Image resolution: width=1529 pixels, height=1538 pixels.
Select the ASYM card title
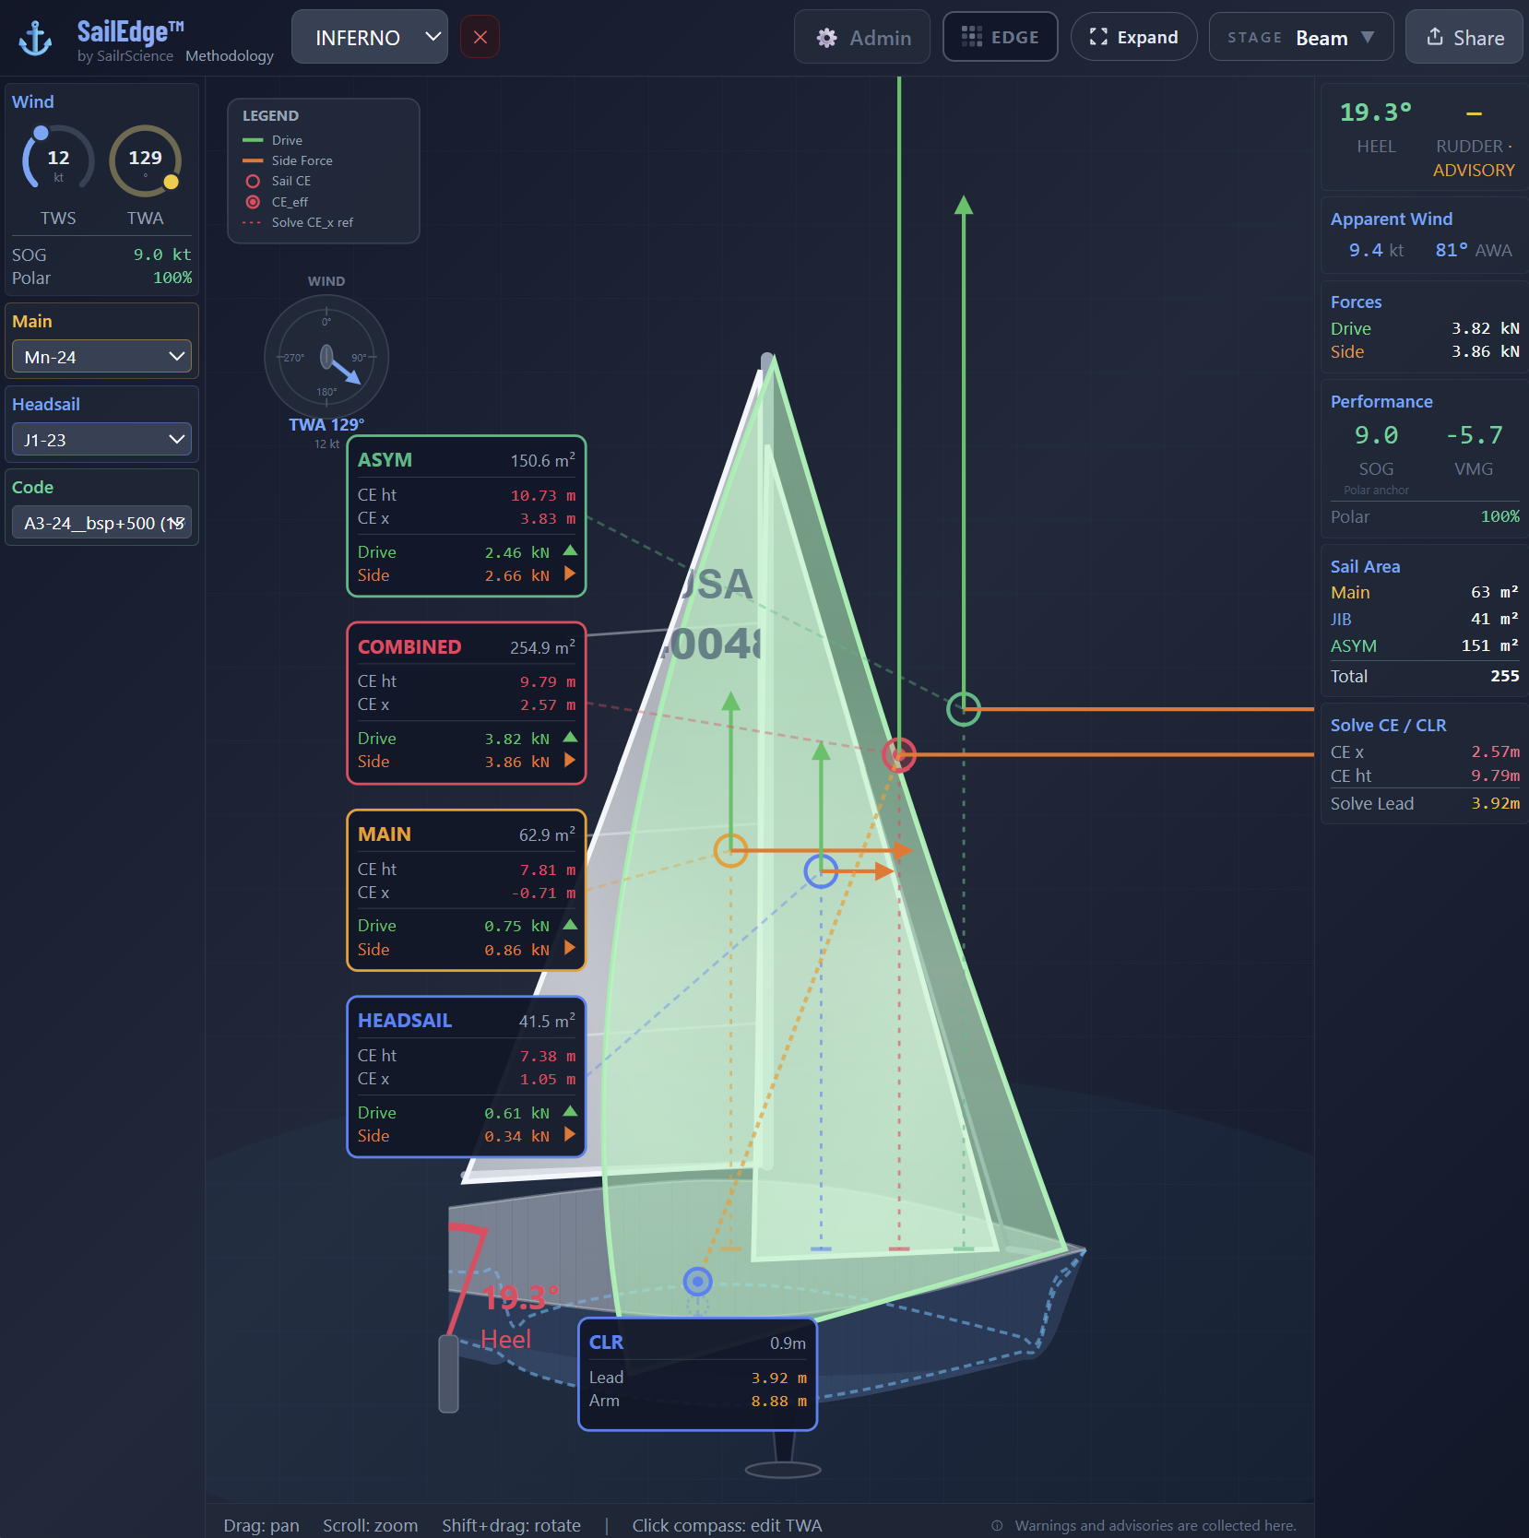(385, 460)
